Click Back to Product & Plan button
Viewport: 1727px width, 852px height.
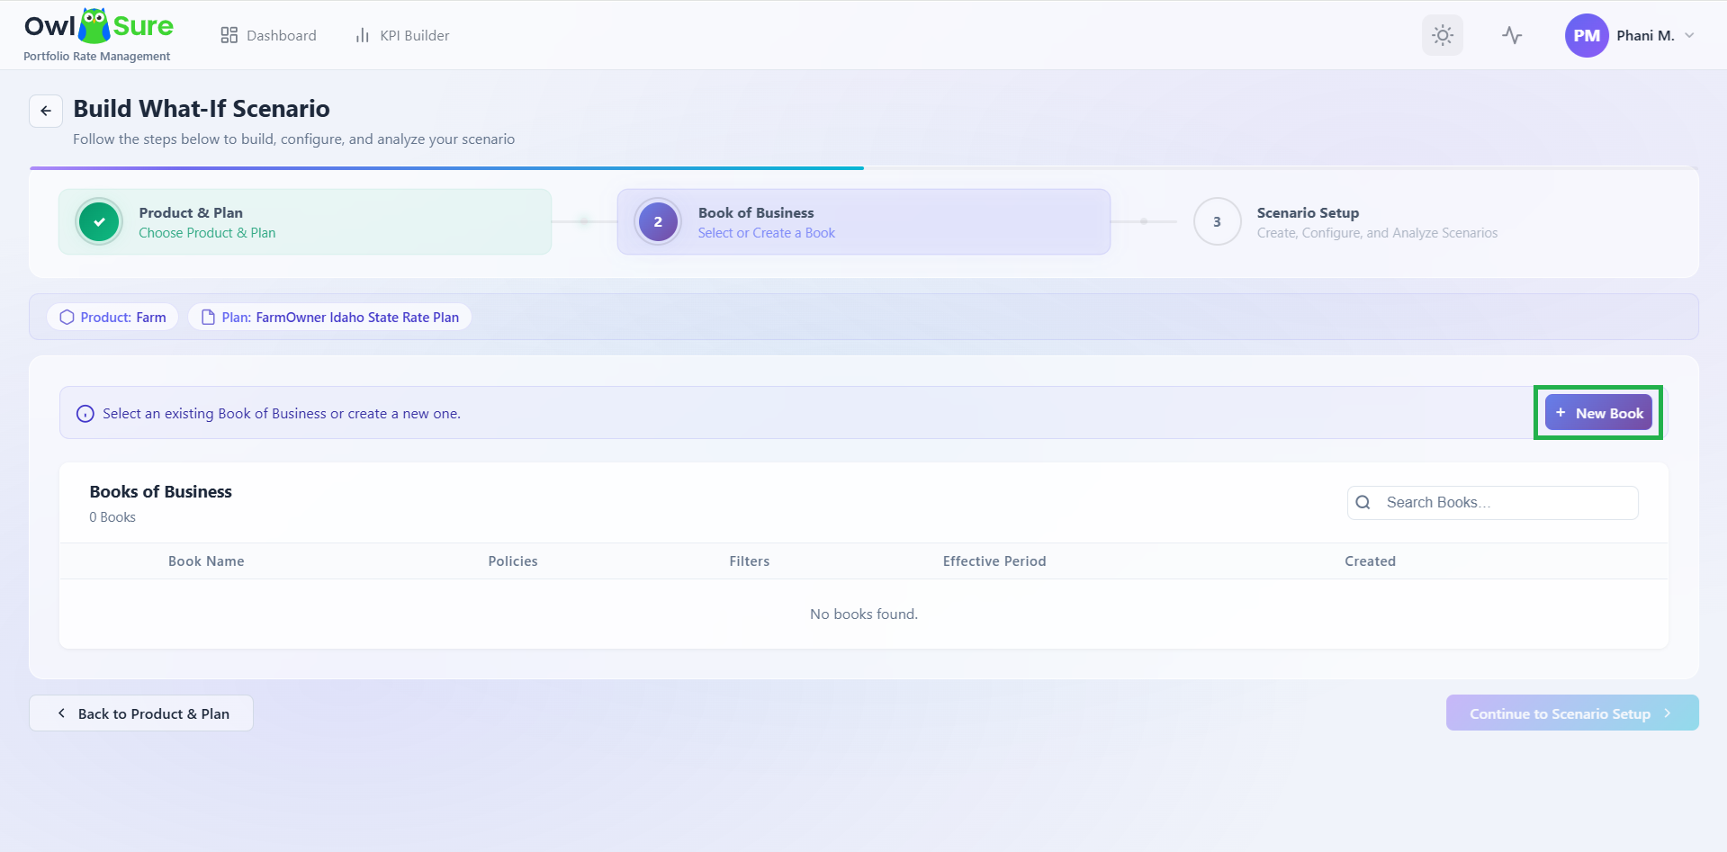click(x=141, y=713)
